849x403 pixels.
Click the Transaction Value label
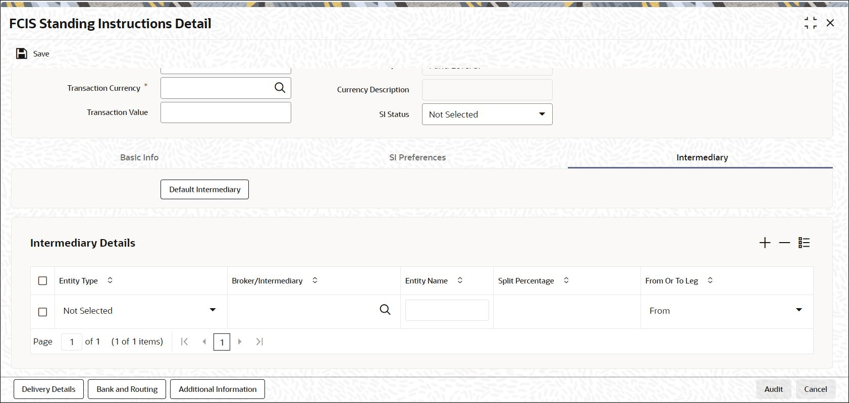point(118,112)
